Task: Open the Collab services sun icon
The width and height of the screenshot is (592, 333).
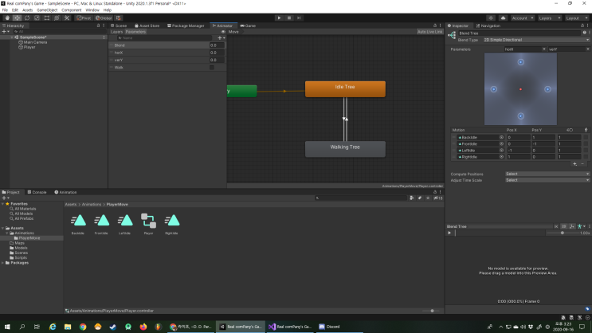Action: click(x=491, y=18)
